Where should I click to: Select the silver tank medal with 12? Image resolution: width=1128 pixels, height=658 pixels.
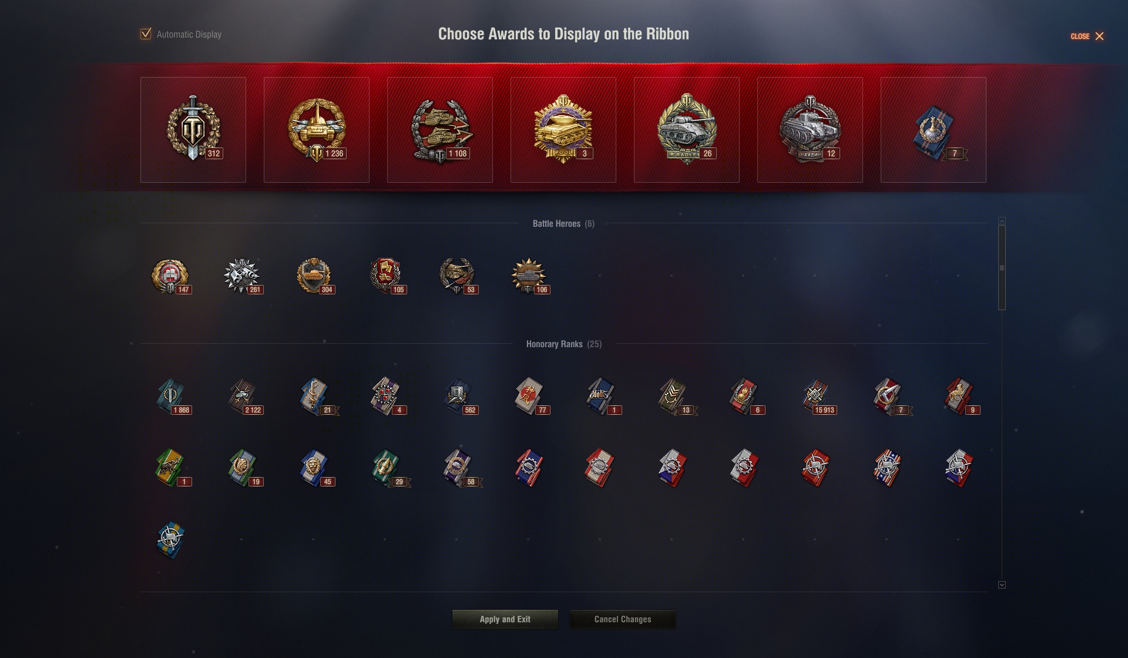[810, 129]
